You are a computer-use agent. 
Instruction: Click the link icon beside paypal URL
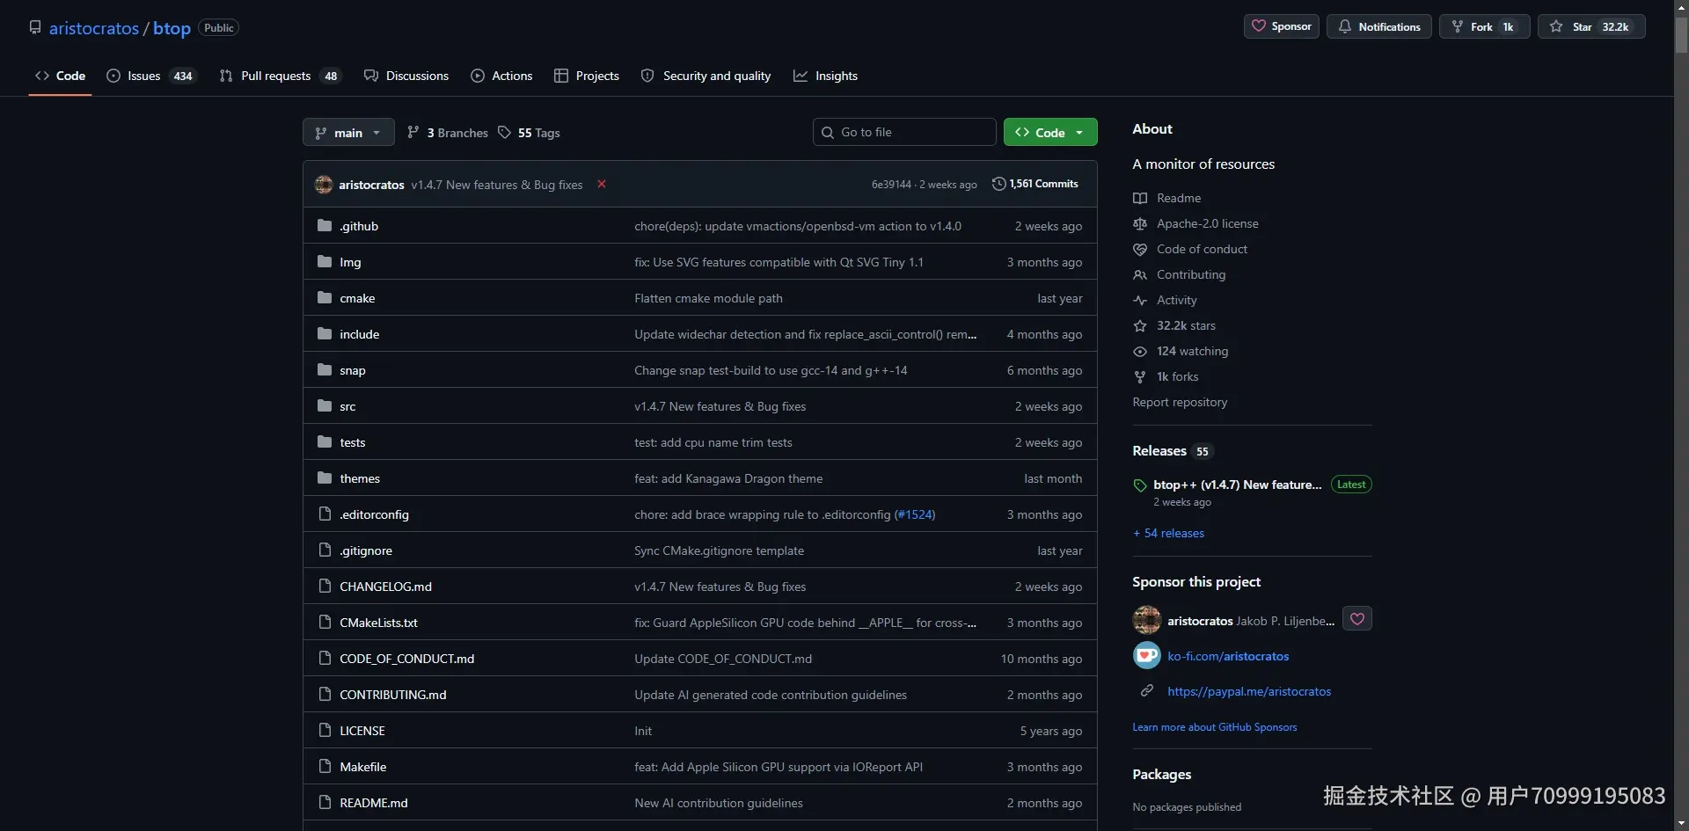1147,690
